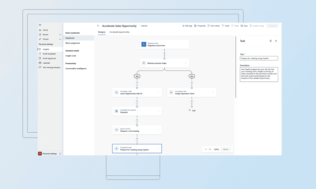The height and width of the screenshot is (189, 316).
Task: Click Create a copy
Action: coord(257,26)
